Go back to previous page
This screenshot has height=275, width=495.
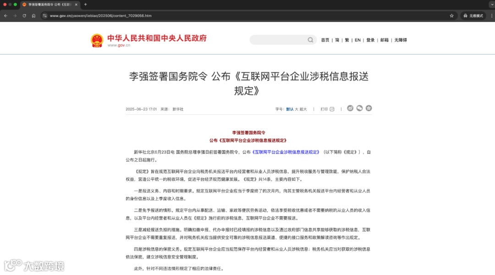tap(5, 16)
